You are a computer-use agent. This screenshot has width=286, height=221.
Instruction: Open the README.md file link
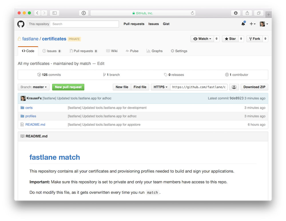(x=35, y=125)
